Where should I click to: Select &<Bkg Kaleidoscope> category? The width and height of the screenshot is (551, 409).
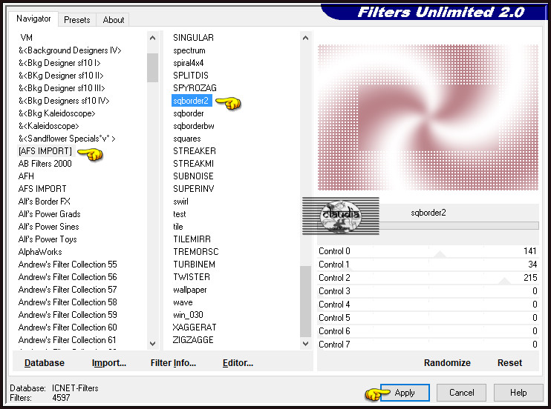pos(57,113)
